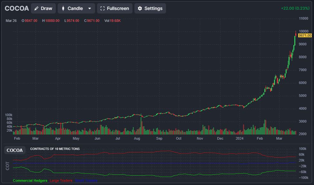Toggle the Commercial Hedgers legend series
Image resolution: width=314 pixels, height=185 pixels.
tap(30, 181)
